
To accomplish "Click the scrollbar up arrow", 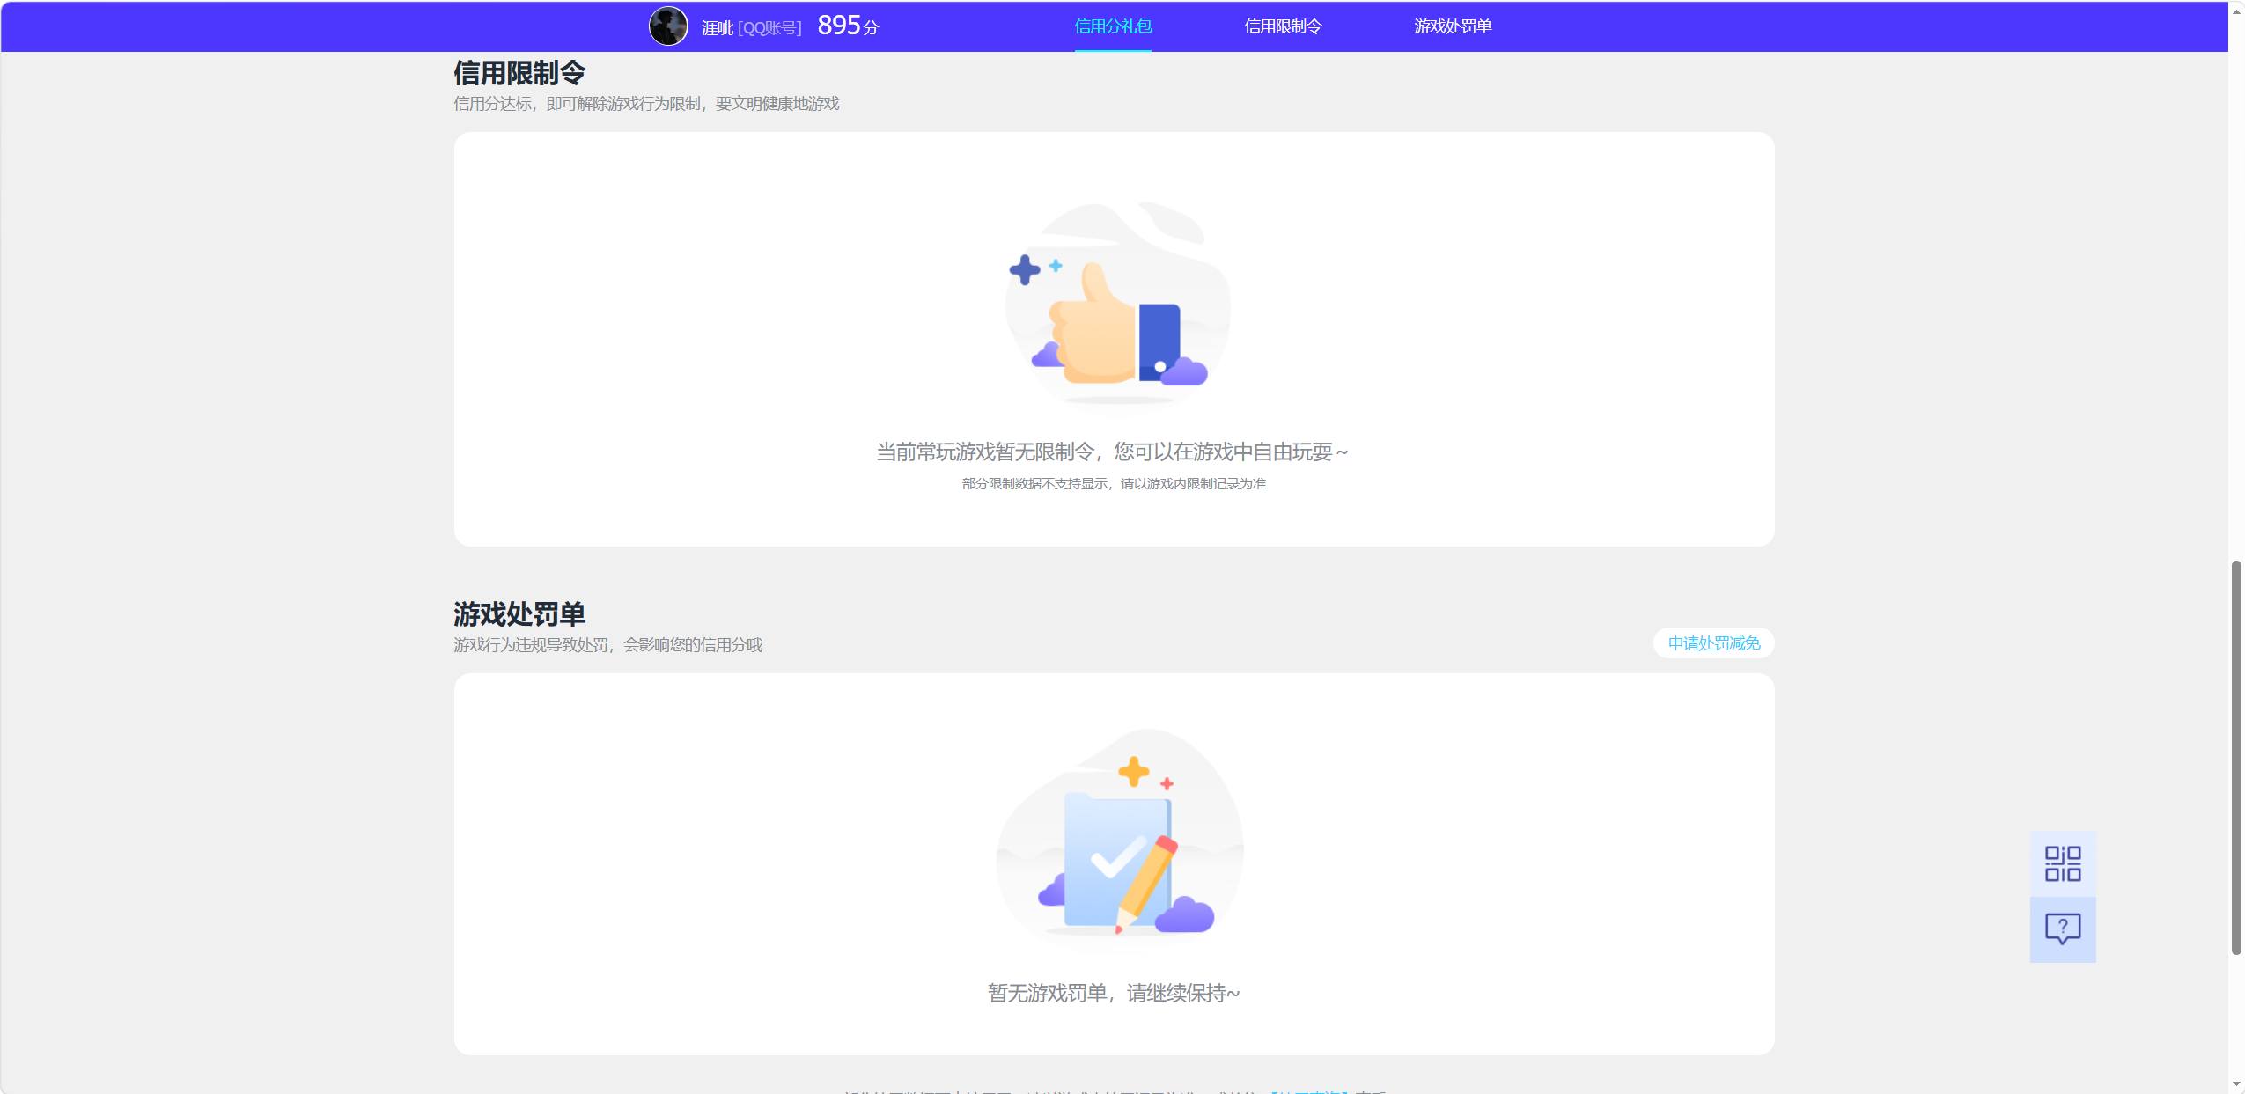I will pyautogui.click(x=2236, y=11).
